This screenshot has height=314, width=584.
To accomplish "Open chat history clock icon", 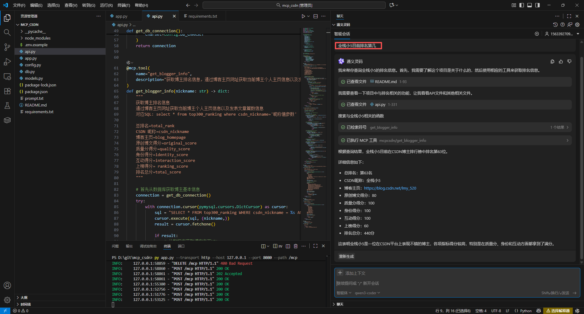I will point(555,25).
